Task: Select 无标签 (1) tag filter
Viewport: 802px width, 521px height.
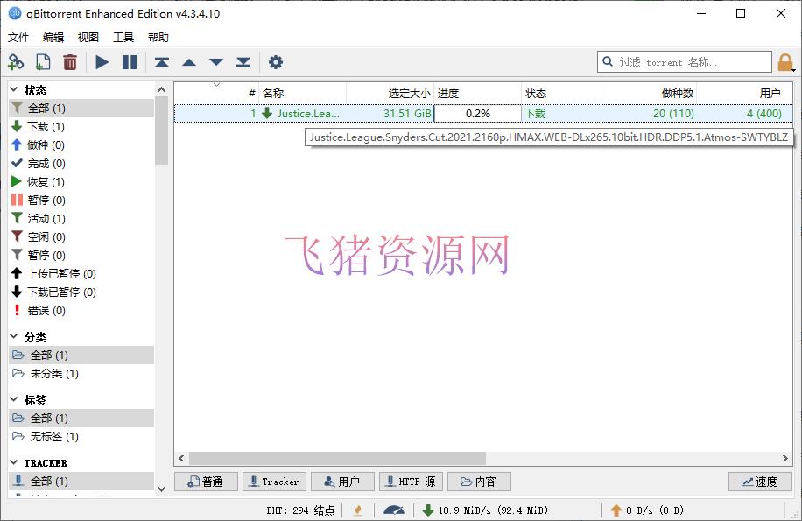Action: point(81,436)
